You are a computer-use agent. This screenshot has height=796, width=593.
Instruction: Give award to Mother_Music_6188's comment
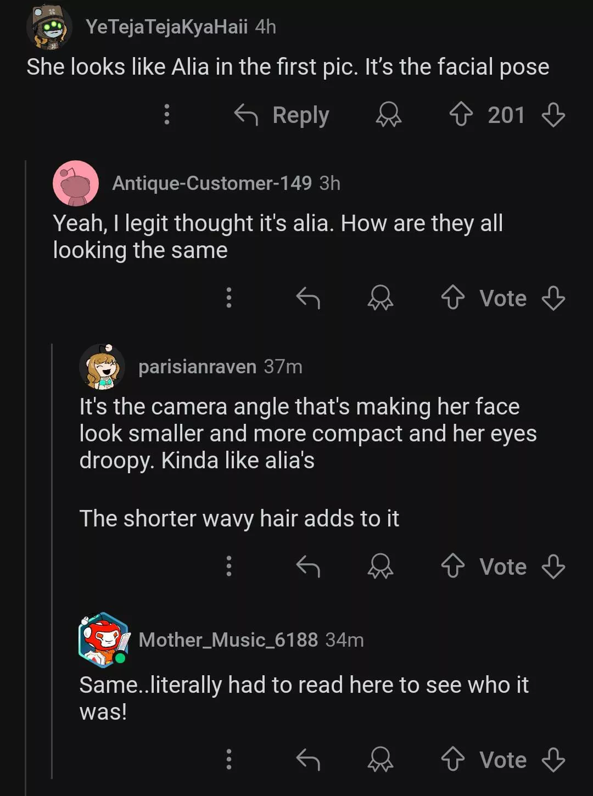tap(380, 760)
